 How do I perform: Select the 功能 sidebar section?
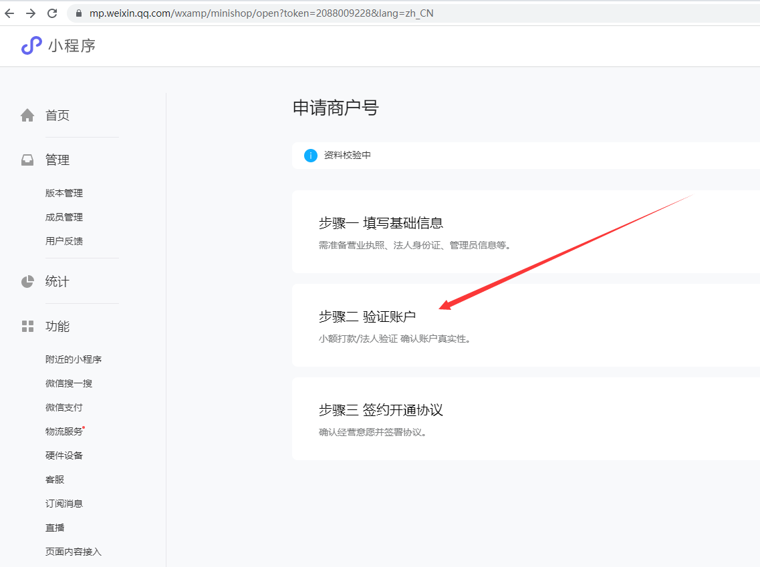pyautogui.click(x=57, y=327)
